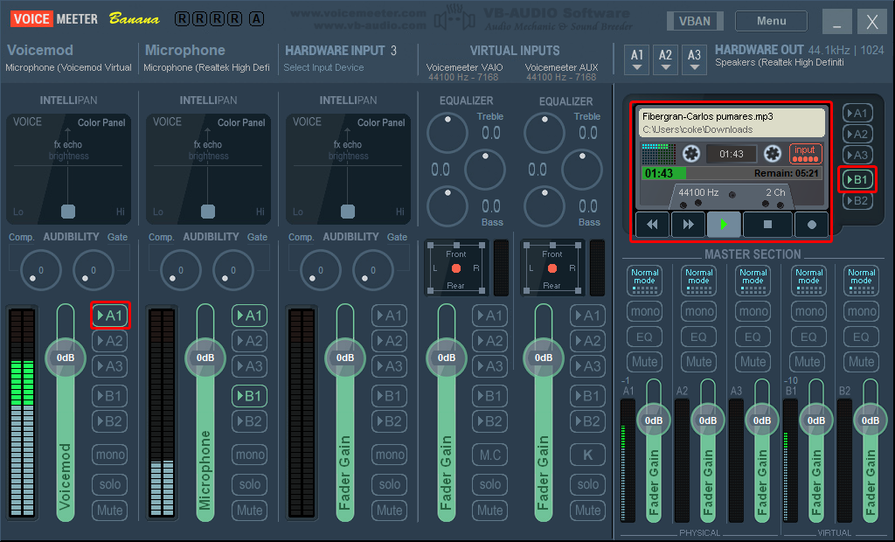The width and height of the screenshot is (895, 542).
Task: Click the cassette playback progress bar
Action: coord(732,173)
